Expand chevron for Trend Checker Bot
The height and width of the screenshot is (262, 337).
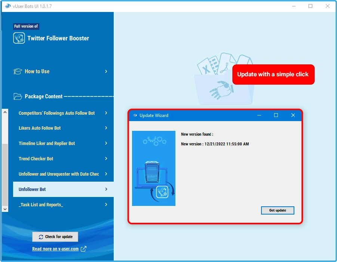(106, 158)
